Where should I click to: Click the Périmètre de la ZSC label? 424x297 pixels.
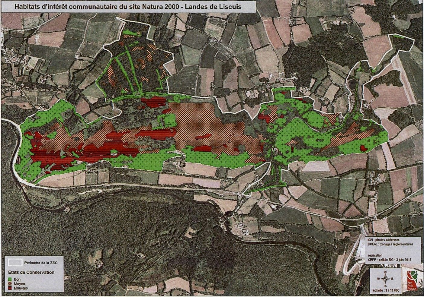(x=40, y=263)
